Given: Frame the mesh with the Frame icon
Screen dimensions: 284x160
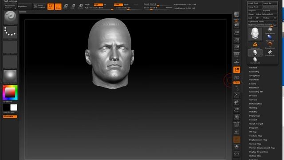Looking at the screenshot, I should click(x=237, y=95).
